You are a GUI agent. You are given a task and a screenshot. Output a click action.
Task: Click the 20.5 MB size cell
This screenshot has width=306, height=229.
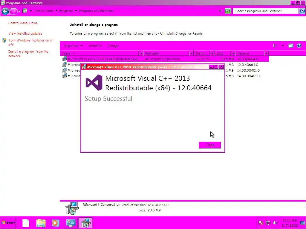point(227,59)
